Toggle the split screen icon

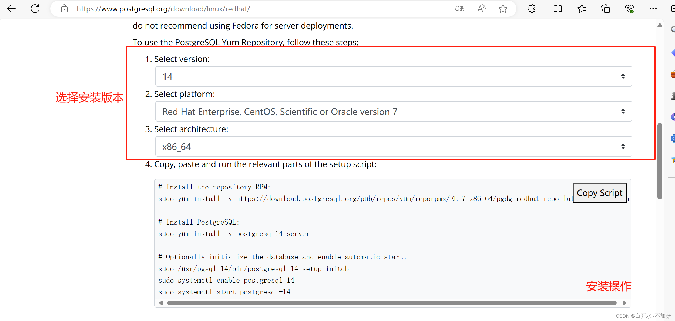tap(558, 9)
